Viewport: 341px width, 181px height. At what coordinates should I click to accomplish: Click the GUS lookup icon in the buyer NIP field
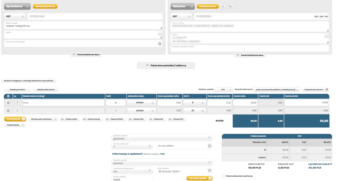316,16
